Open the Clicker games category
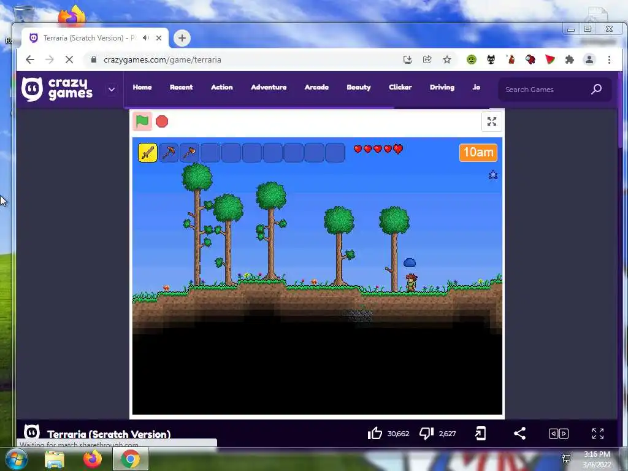 click(x=400, y=87)
